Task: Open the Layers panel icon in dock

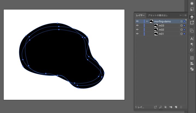Action: pos(192,17)
